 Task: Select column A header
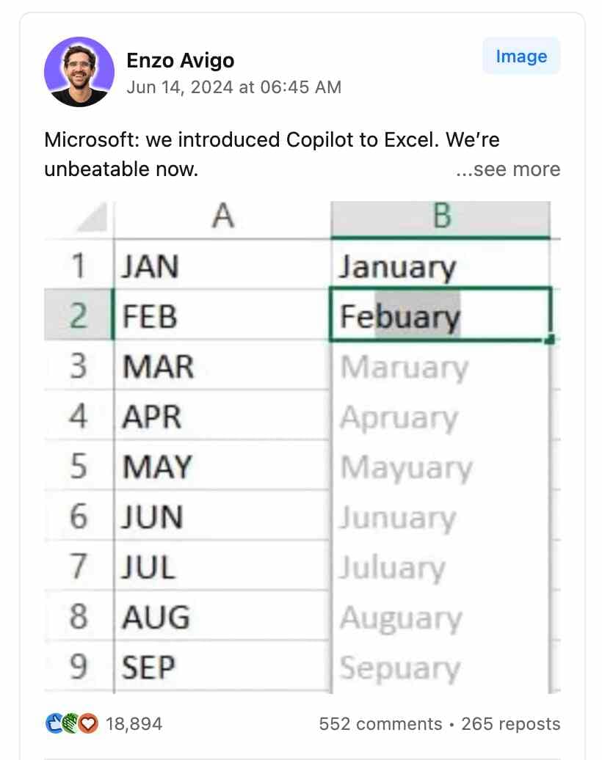tap(222, 216)
